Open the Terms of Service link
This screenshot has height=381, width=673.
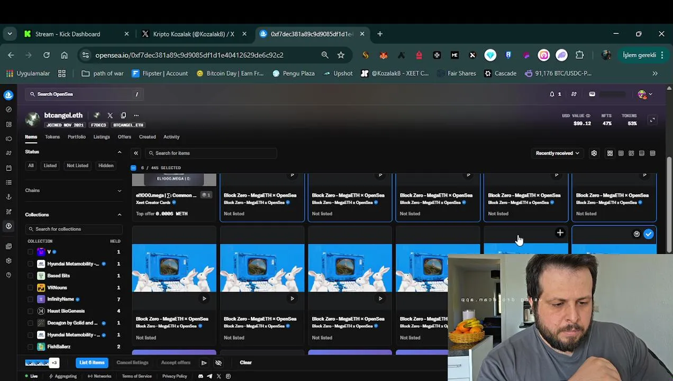coord(137,376)
